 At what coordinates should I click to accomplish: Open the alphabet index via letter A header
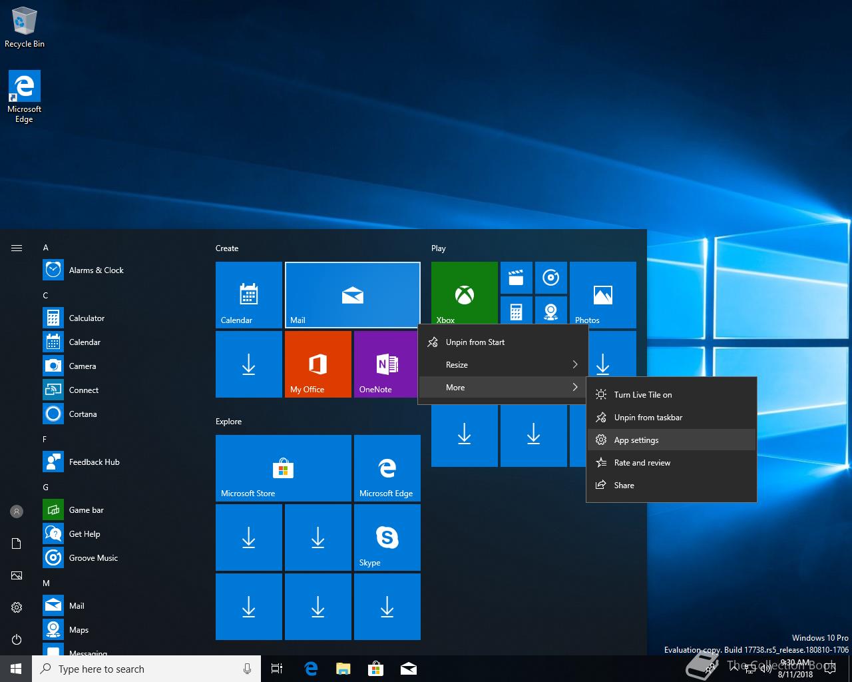[46, 247]
